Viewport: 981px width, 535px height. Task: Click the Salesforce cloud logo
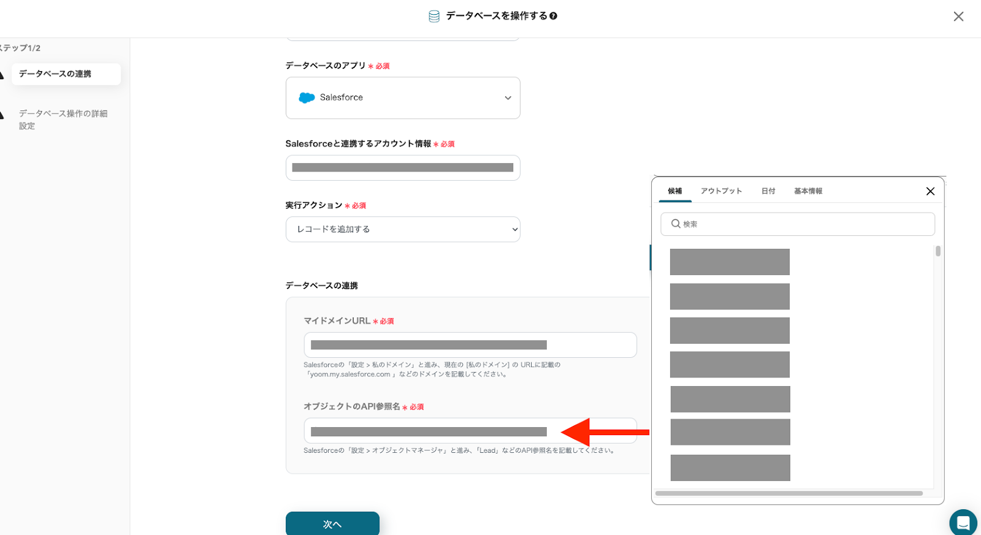pyautogui.click(x=307, y=98)
